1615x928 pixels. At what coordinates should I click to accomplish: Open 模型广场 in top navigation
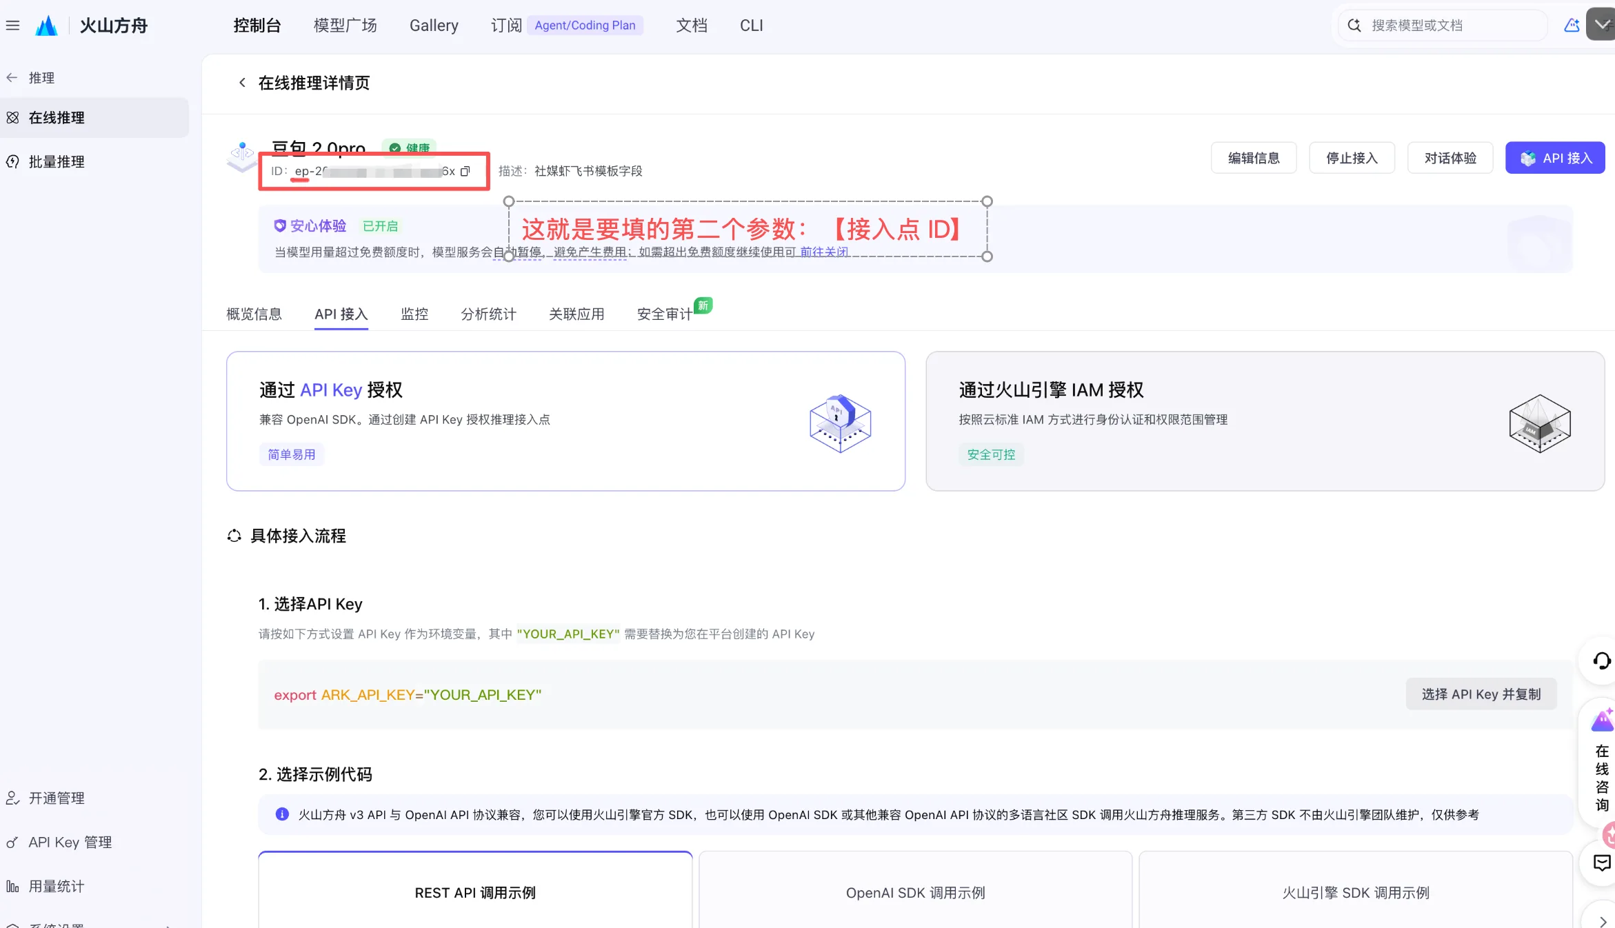pyautogui.click(x=345, y=26)
